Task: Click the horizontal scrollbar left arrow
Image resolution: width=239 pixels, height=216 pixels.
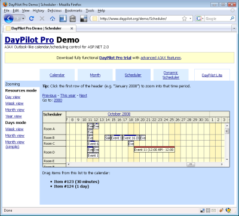Action: (x=69, y=165)
